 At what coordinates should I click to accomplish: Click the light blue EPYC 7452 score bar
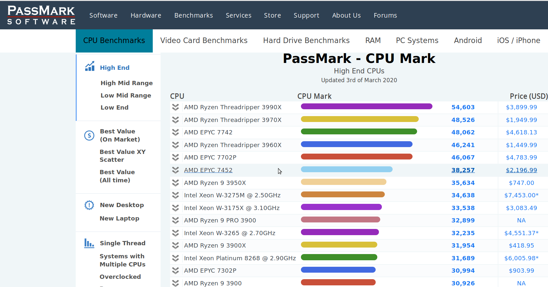(x=347, y=169)
